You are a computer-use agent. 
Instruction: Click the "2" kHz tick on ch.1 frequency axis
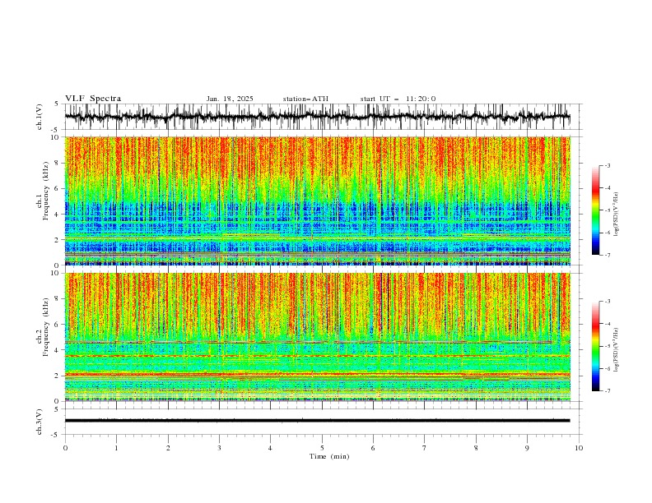coord(58,239)
